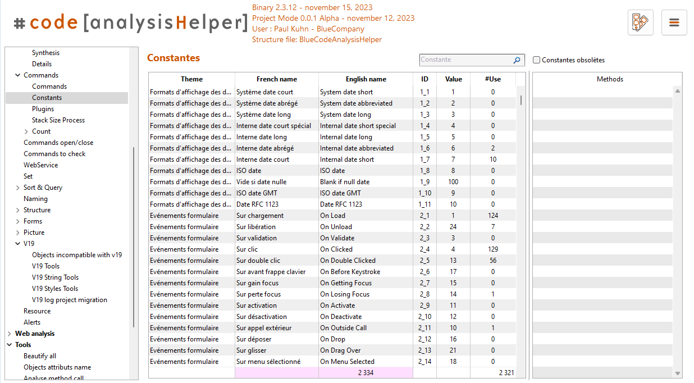Open the Details tree item

click(x=42, y=64)
